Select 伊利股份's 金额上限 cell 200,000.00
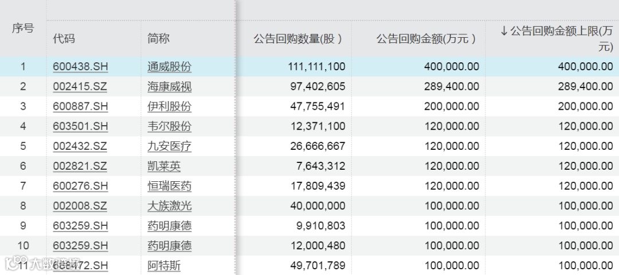The height and width of the screenshot is (275, 619). [x=585, y=106]
